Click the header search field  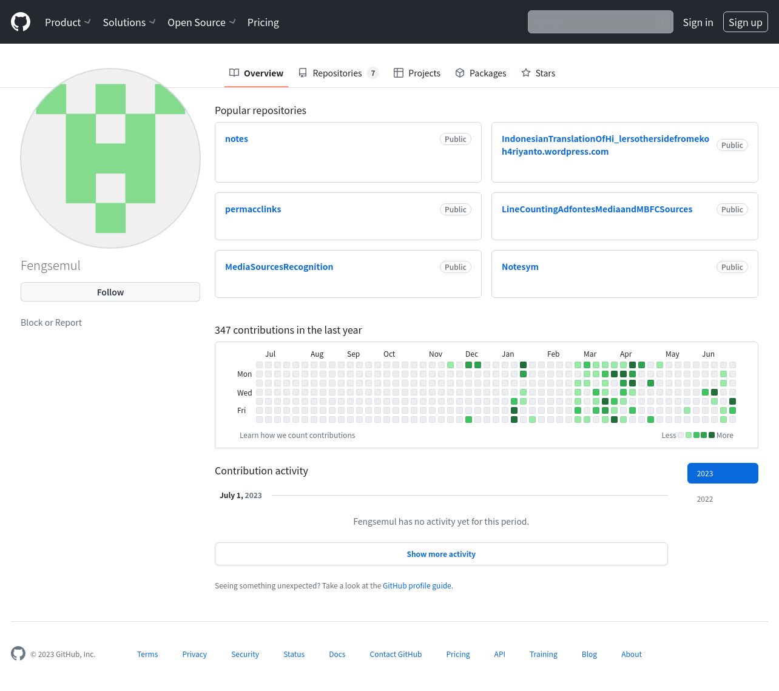click(x=601, y=22)
